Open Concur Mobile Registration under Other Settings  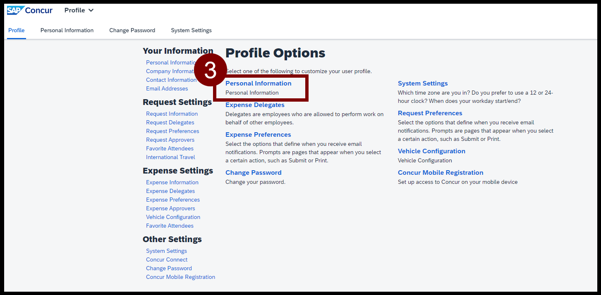tap(180, 277)
